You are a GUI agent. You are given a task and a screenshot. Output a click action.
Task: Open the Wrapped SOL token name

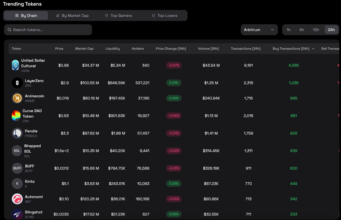[x=32, y=148]
